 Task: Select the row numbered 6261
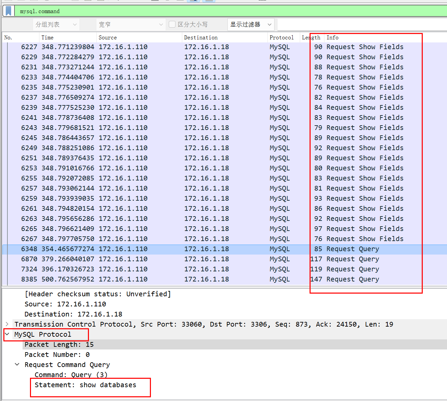[x=225, y=208]
